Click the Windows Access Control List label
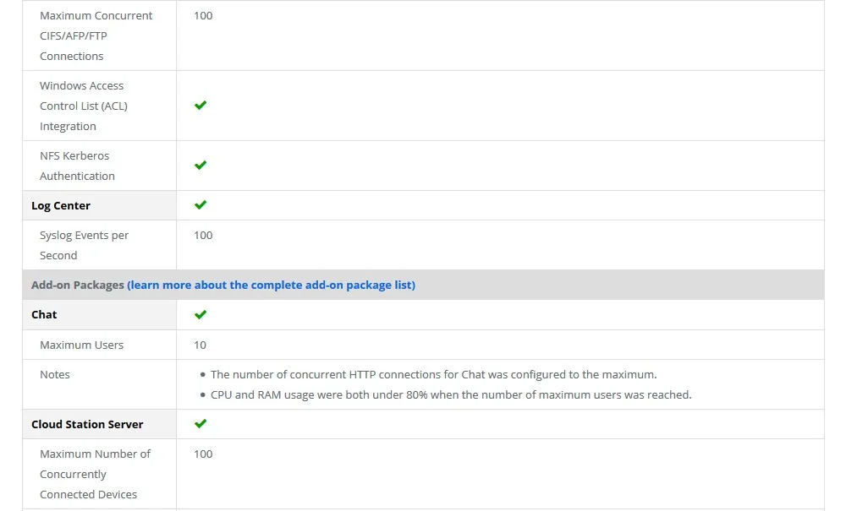 click(x=83, y=106)
